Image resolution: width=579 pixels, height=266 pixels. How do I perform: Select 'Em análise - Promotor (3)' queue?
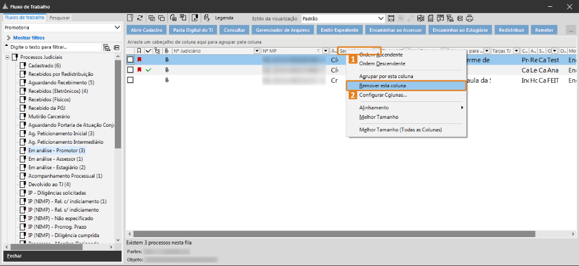(57, 151)
